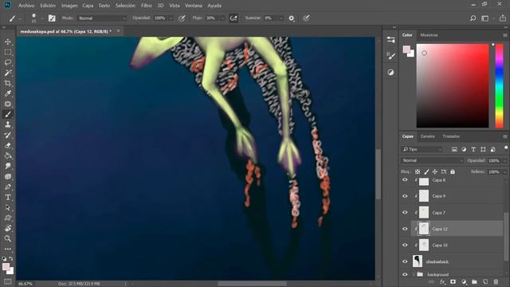The width and height of the screenshot is (510, 287).
Task: Select the Hand tool
Action: pos(8,229)
